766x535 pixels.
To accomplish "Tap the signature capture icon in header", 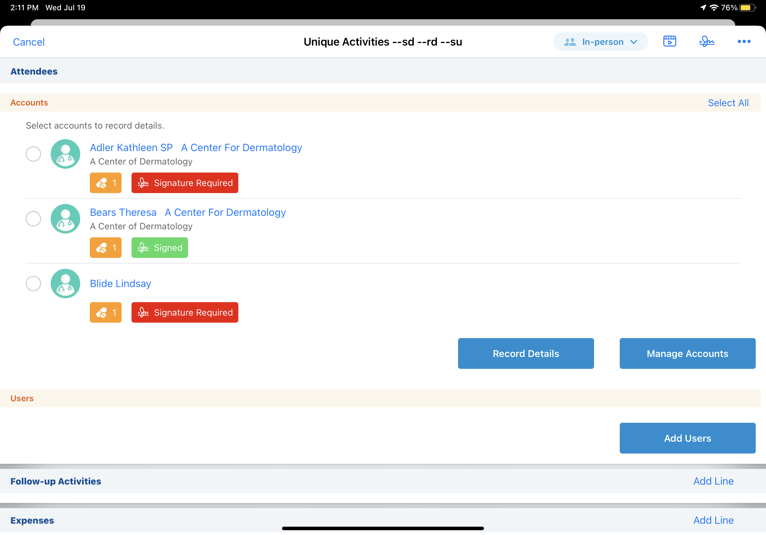I will tap(706, 42).
